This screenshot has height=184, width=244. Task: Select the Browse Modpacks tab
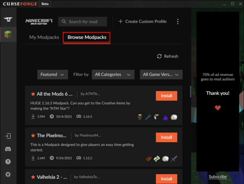(x=87, y=37)
